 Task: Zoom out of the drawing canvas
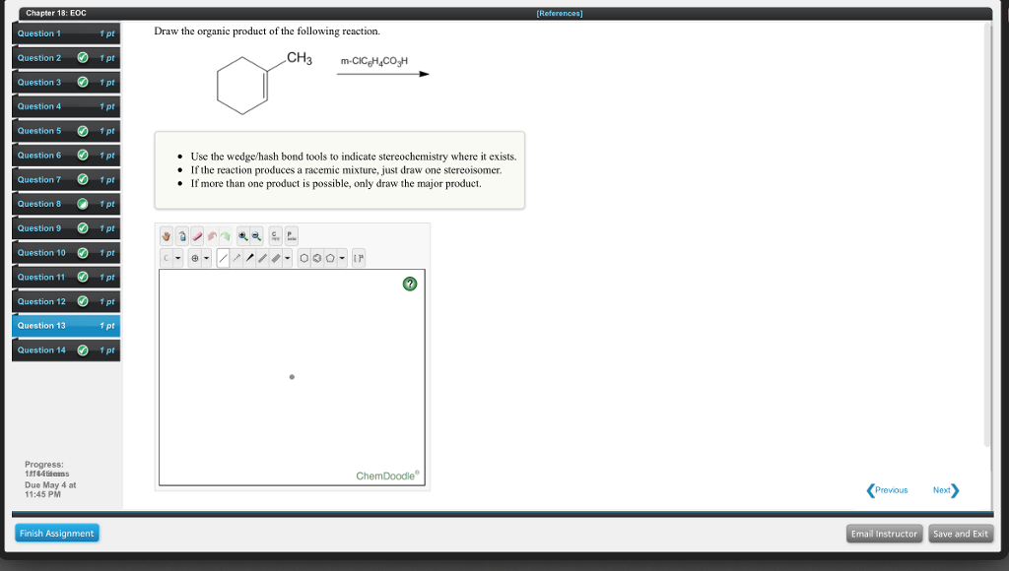(257, 235)
